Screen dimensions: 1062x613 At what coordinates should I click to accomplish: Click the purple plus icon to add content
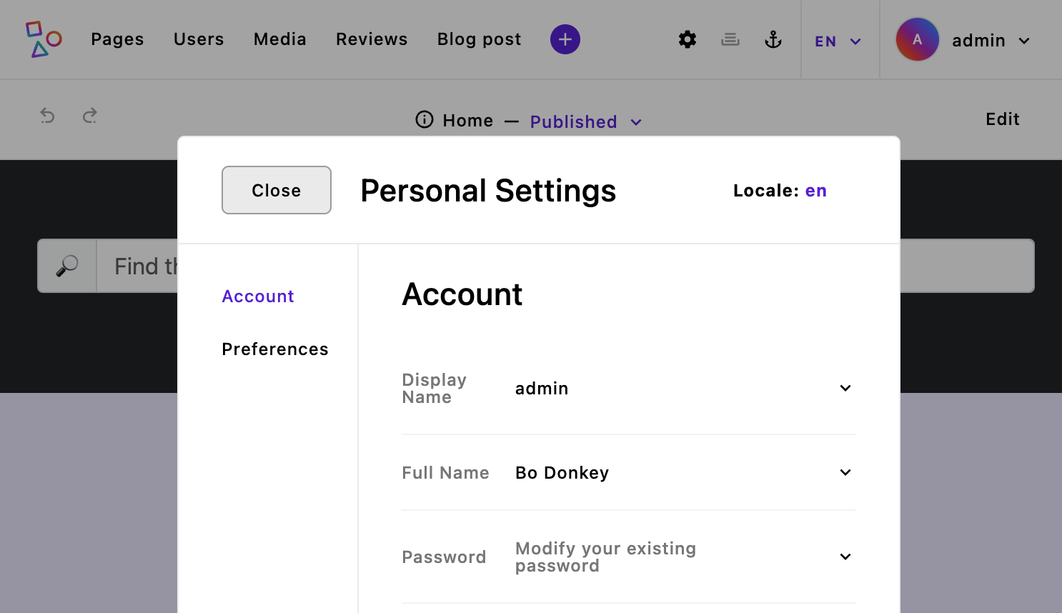565,39
